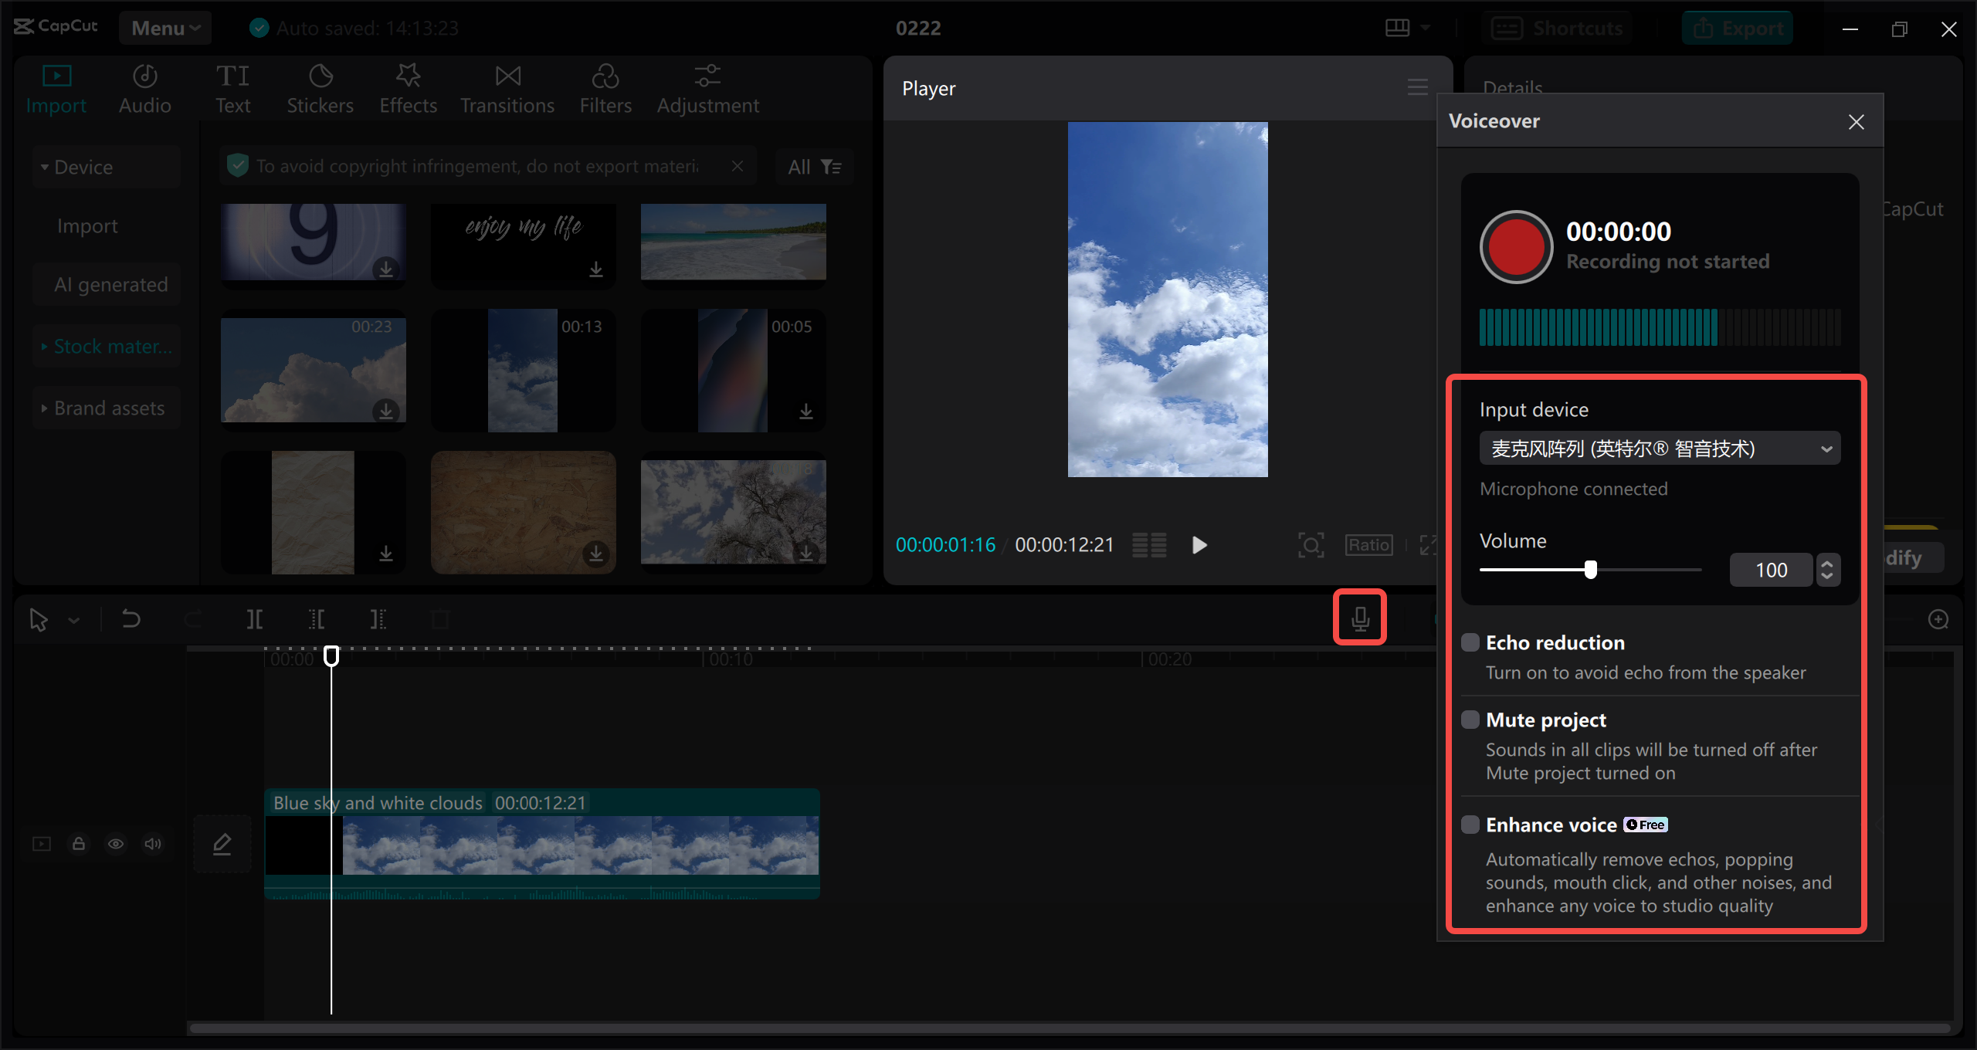Expand the Brand assets section

click(x=108, y=408)
